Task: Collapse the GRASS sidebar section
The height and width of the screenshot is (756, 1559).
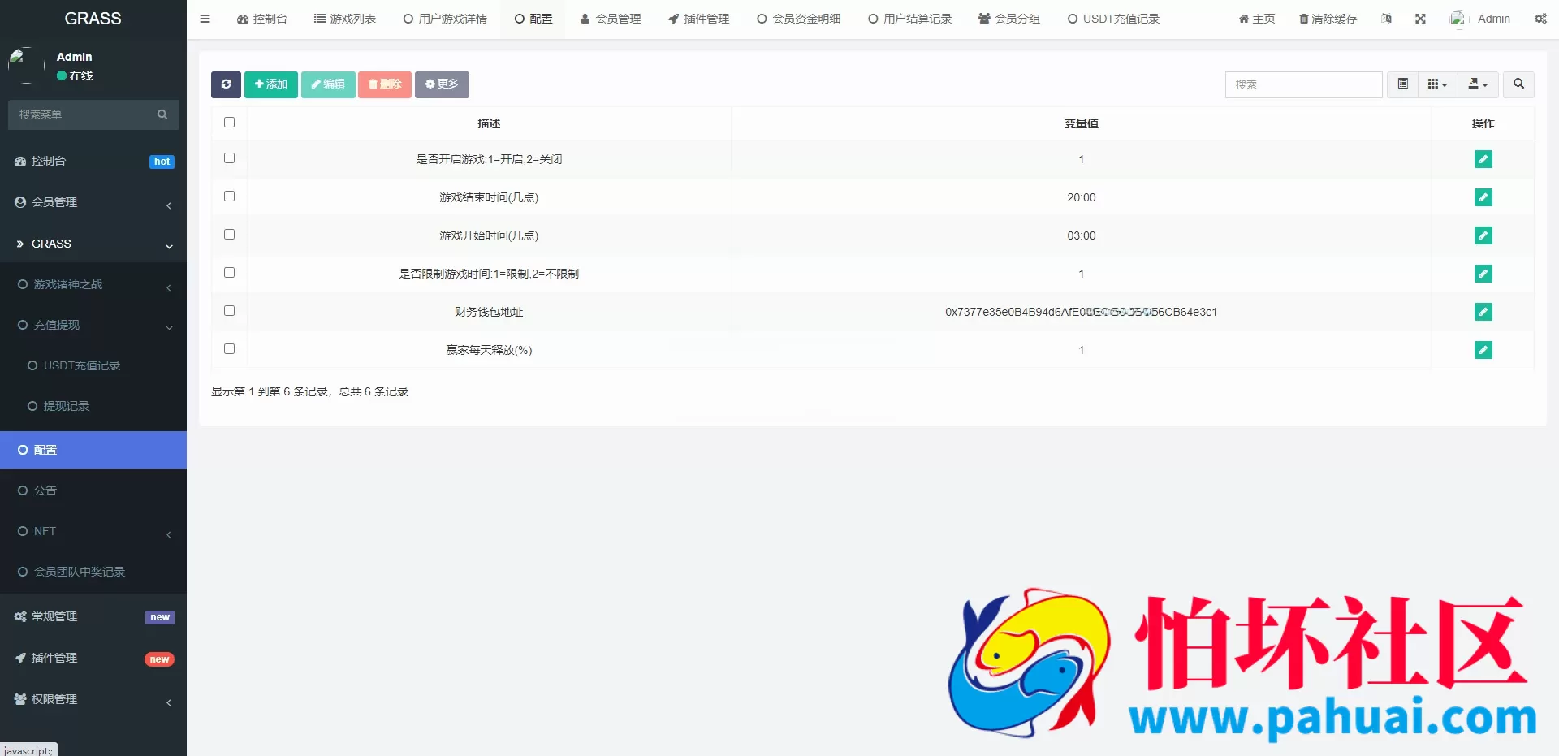Action: coord(93,244)
